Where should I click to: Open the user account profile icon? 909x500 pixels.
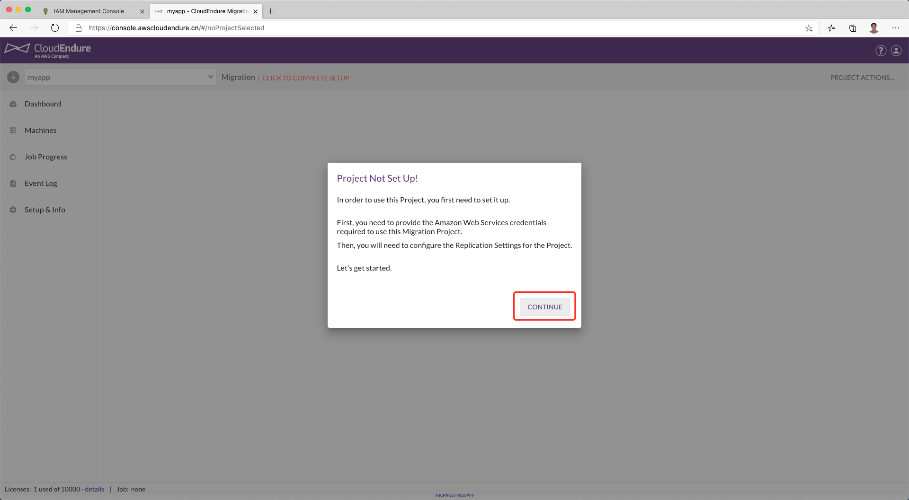click(896, 51)
